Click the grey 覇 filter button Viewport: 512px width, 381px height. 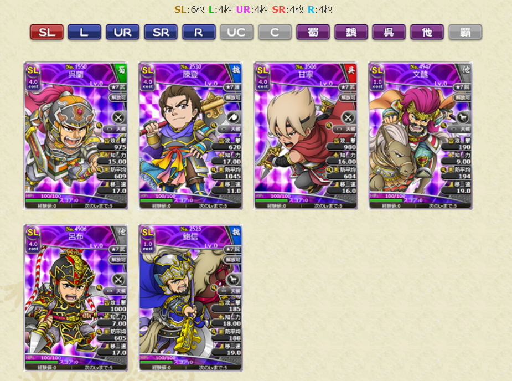[x=465, y=32]
